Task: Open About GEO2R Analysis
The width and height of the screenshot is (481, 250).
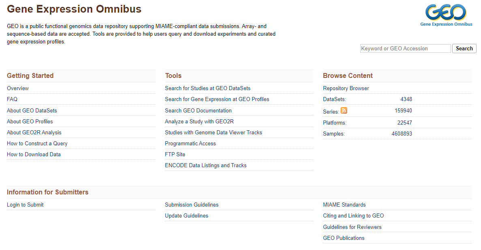Action: (34, 133)
